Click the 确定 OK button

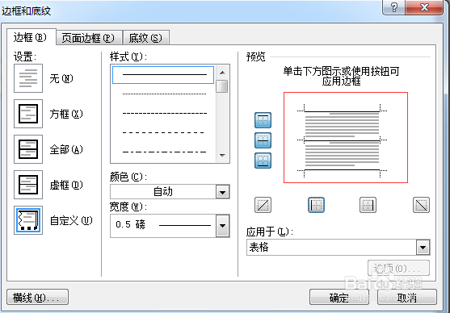coord(339,297)
